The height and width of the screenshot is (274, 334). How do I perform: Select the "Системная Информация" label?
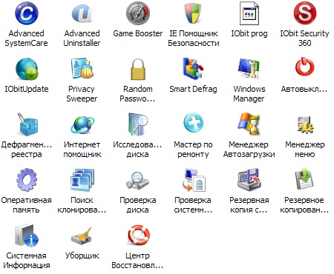coord(27,261)
